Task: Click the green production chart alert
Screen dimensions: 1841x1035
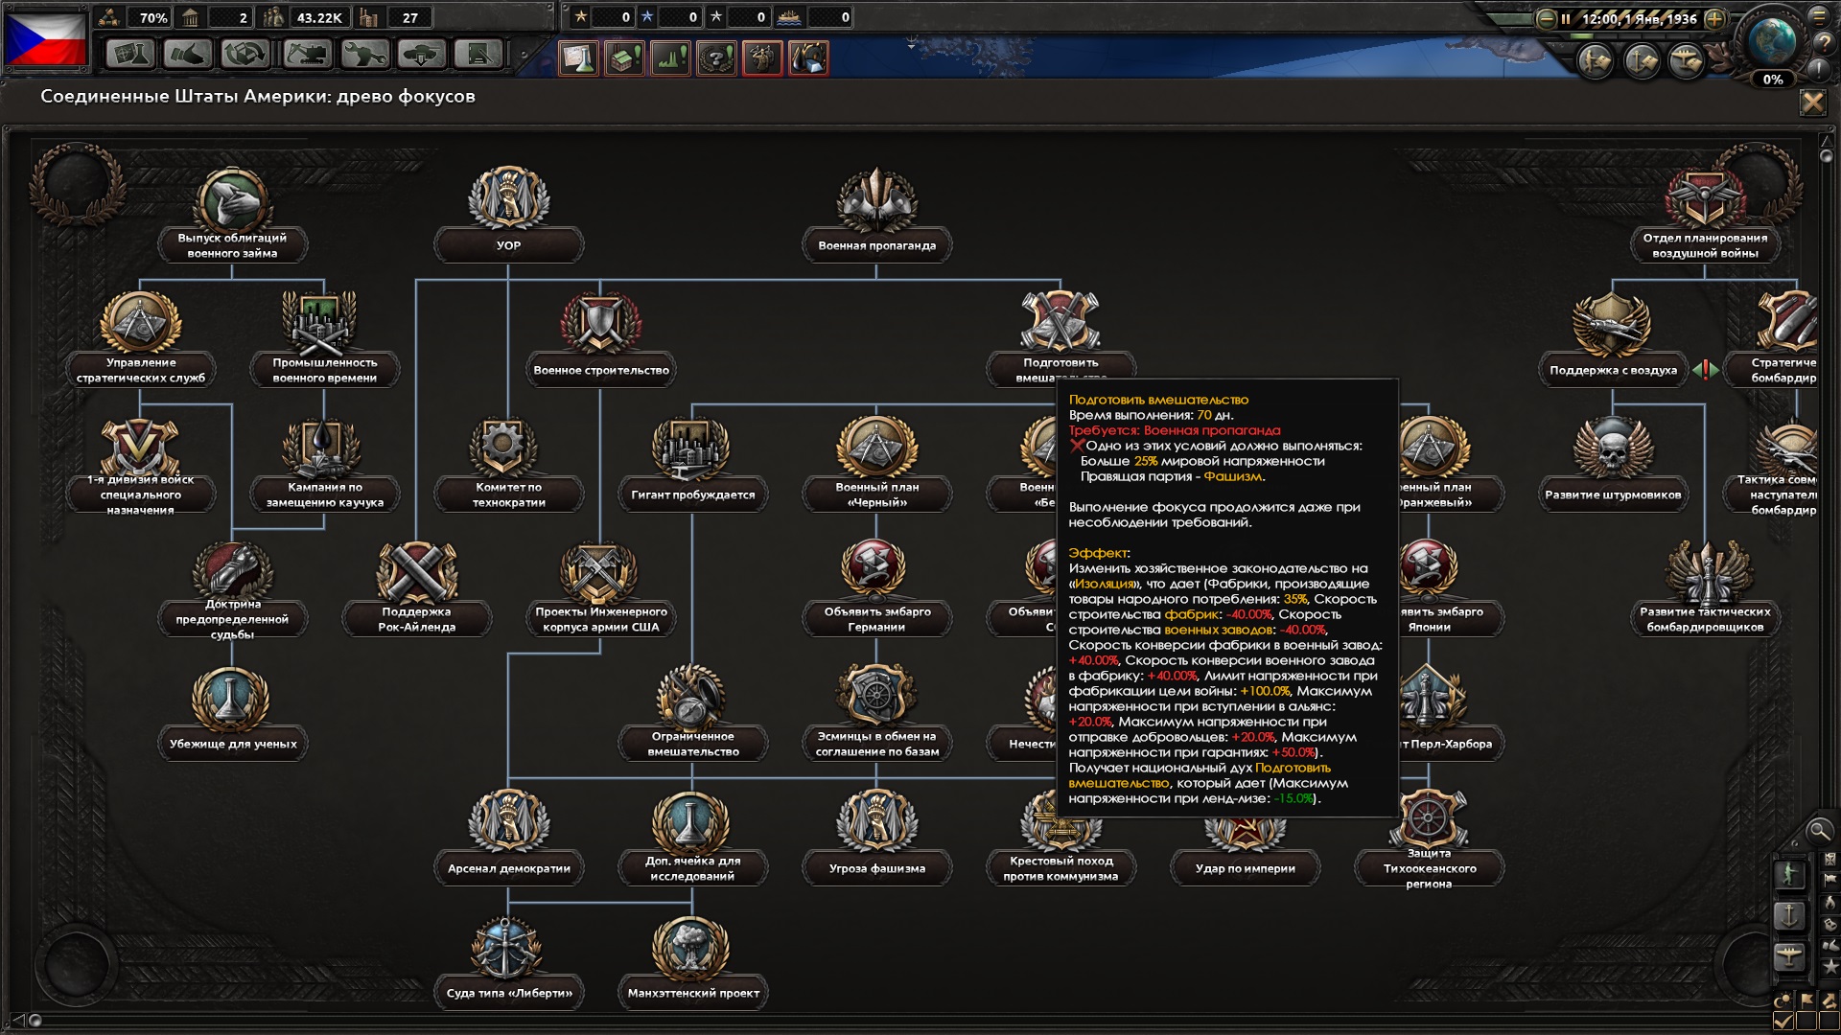Action: (670, 57)
